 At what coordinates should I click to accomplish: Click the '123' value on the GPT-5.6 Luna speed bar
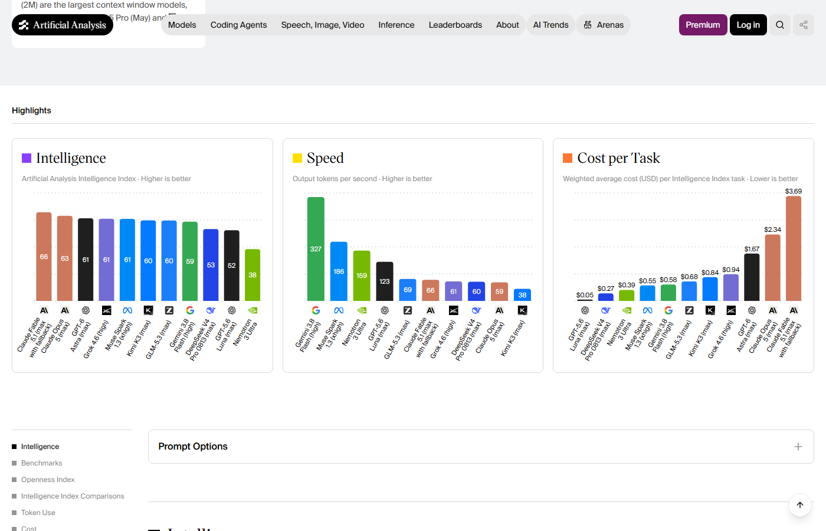click(x=385, y=281)
